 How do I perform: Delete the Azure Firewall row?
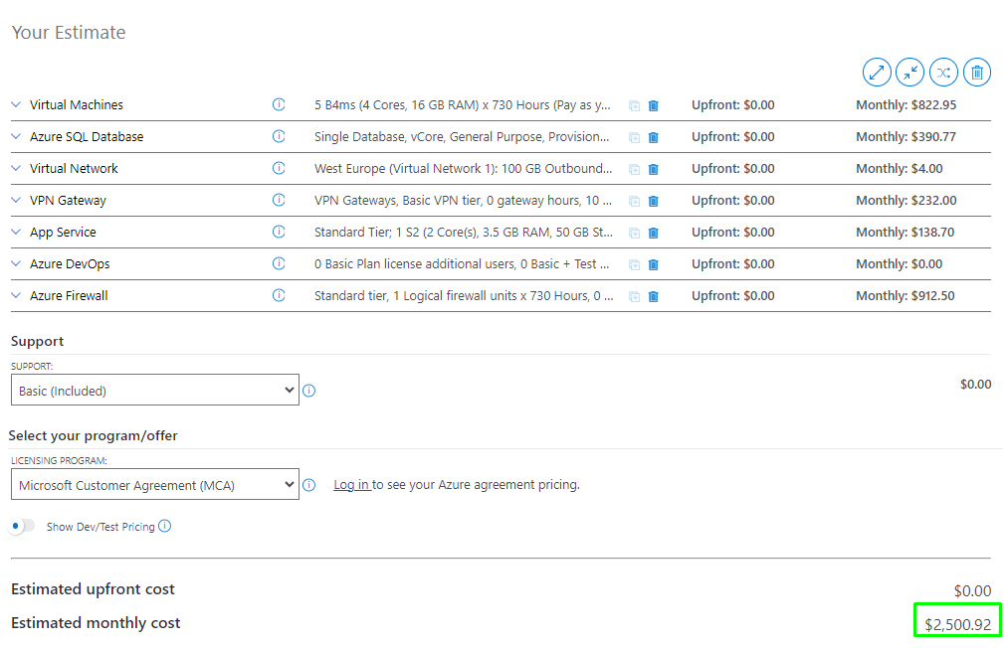pyautogui.click(x=653, y=296)
